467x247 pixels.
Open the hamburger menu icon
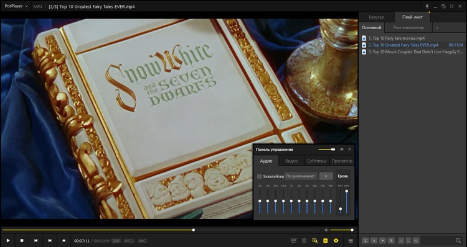pyautogui.click(x=351, y=240)
